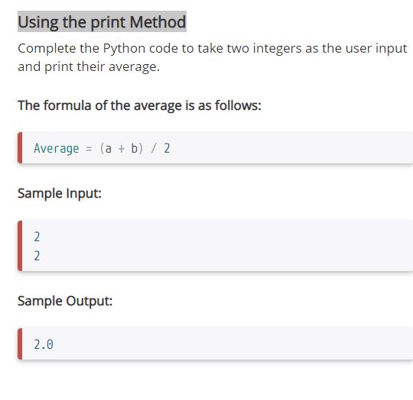The height and width of the screenshot is (400, 413).
Task: Click the word 'print' in the title
Action: coord(108,22)
